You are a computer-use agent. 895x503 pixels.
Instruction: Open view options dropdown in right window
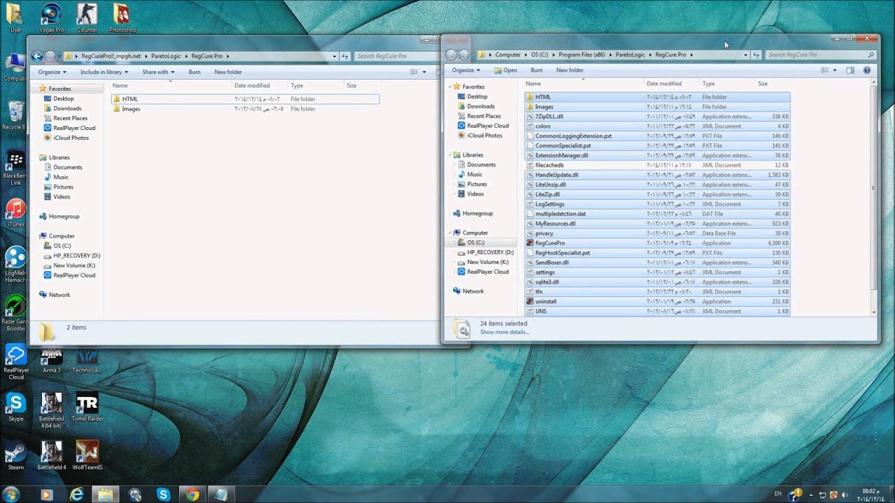(834, 70)
